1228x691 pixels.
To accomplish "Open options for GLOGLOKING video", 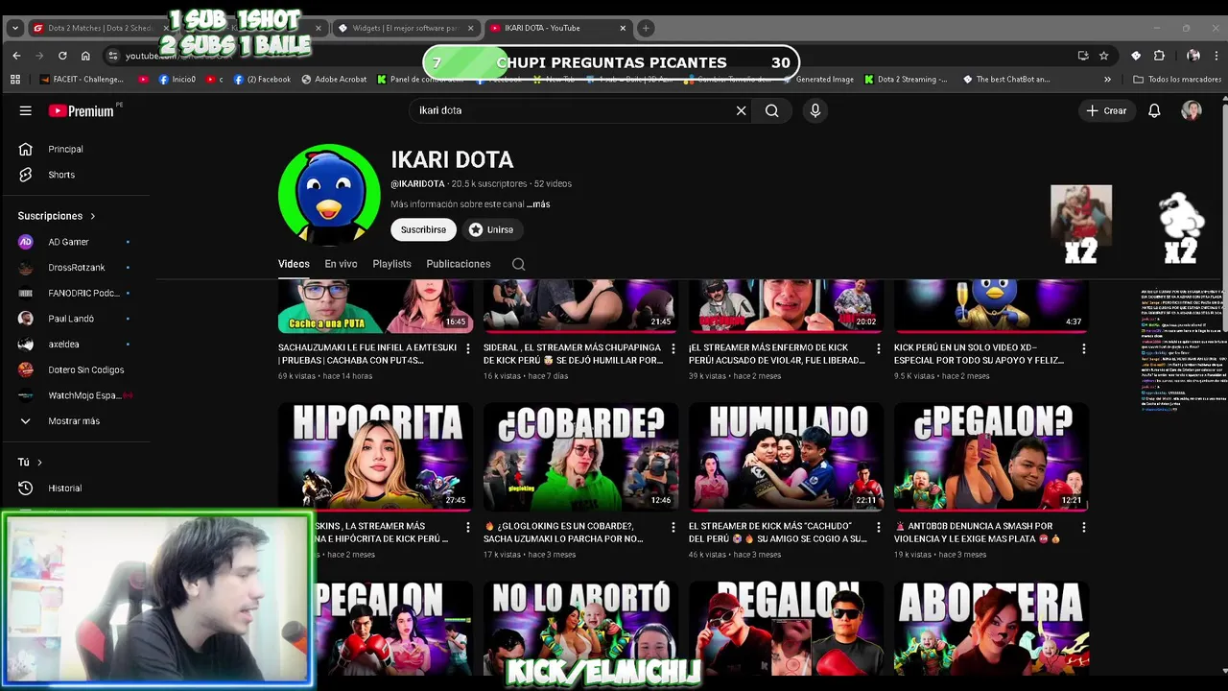I will tap(673, 528).
